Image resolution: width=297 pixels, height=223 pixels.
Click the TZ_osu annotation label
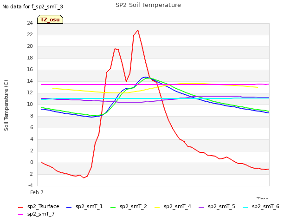[50, 20]
